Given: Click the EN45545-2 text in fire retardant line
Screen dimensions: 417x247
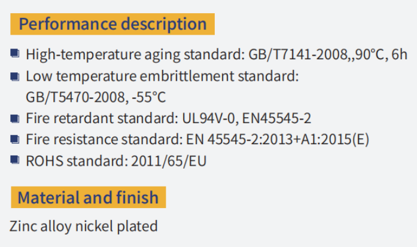Looking at the screenshot, I should click(276, 118).
